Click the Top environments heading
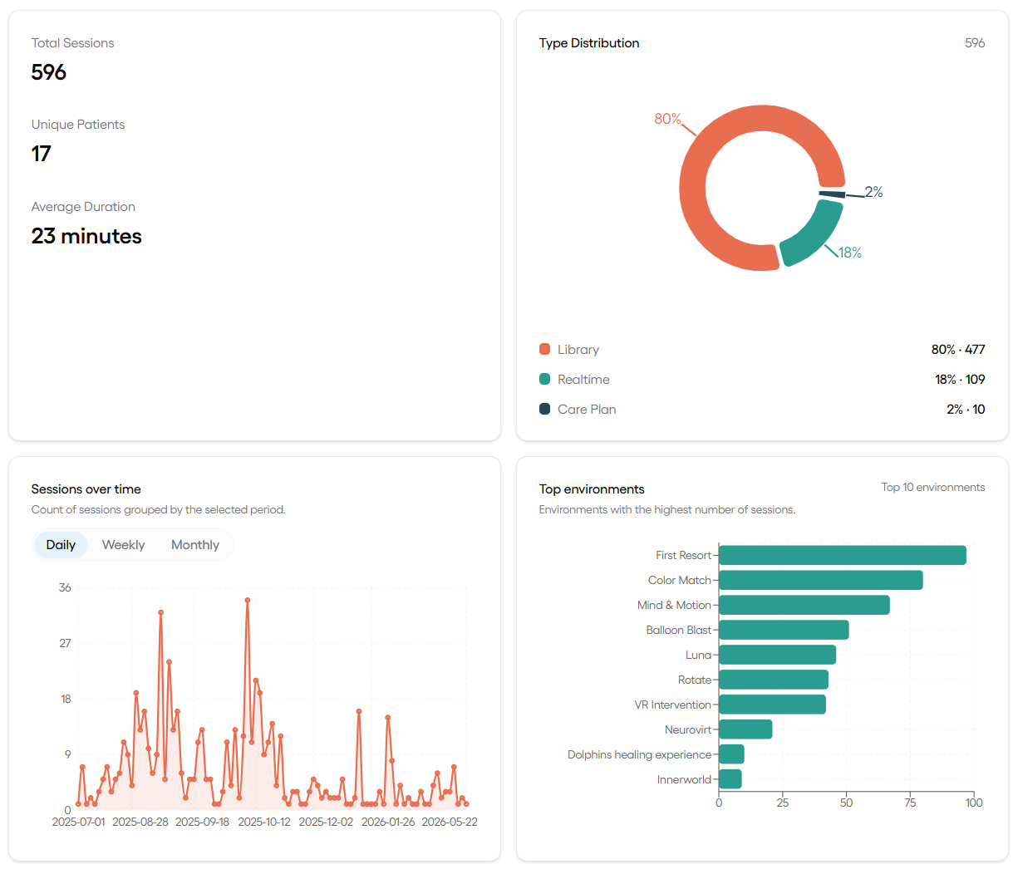 pos(592,489)
